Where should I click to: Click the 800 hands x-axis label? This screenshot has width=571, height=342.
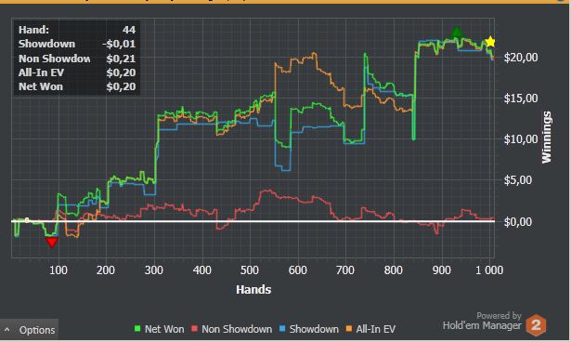pyautogui.click(x=394, y=270)
